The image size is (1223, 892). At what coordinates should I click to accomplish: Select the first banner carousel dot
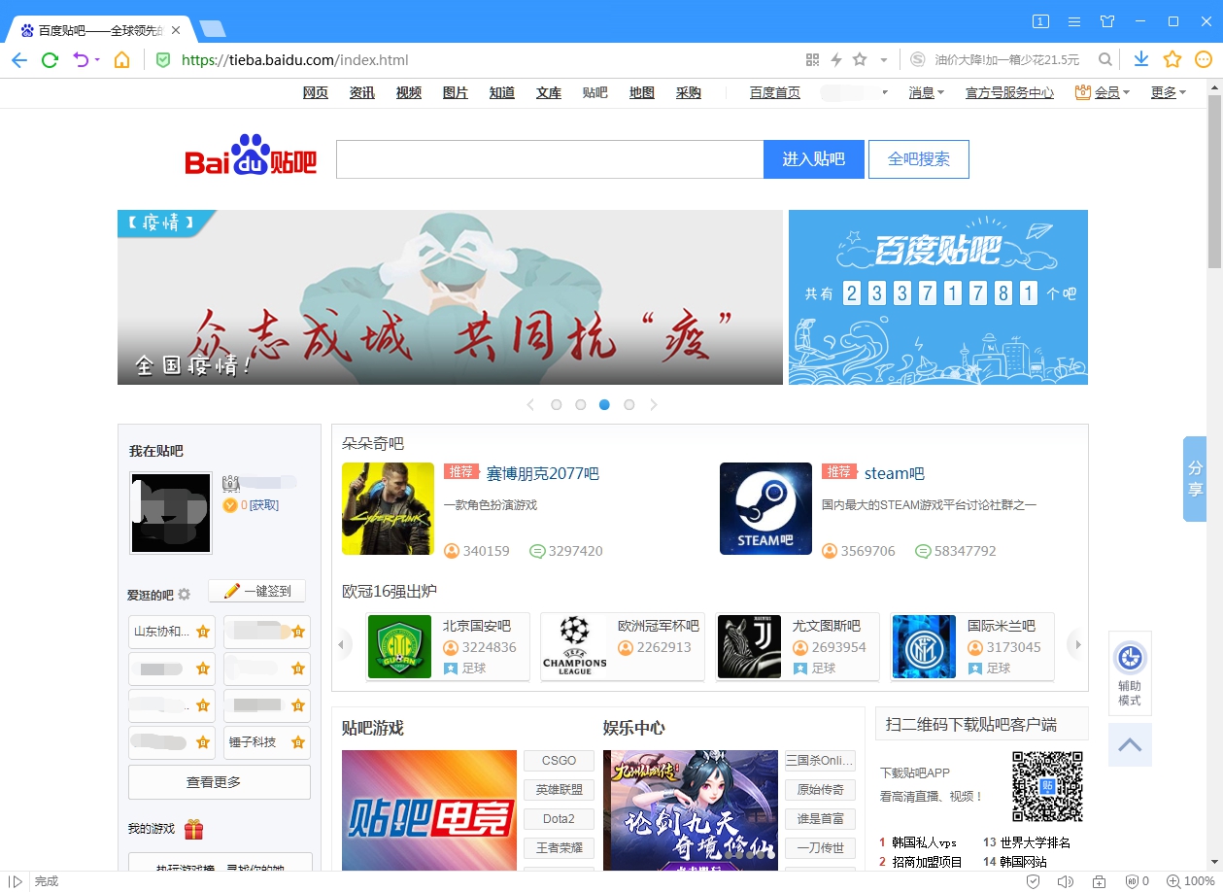click(557, 404)
